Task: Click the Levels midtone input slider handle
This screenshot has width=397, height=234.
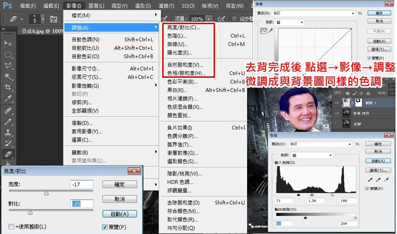Action: click(x=311, y=195)
